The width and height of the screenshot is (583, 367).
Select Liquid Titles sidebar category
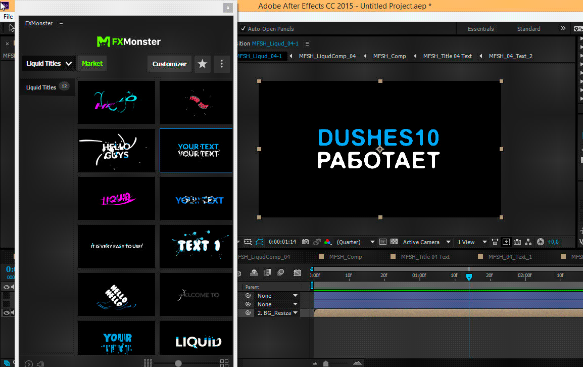click(47, 87)
